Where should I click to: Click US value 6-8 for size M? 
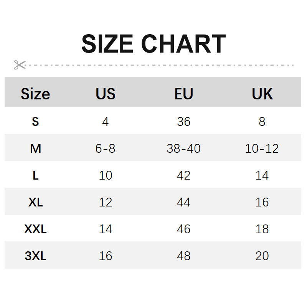[x=106, y=149]
